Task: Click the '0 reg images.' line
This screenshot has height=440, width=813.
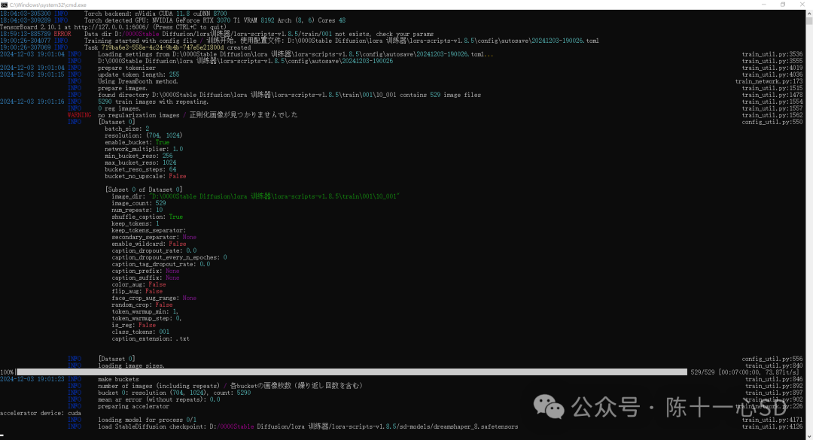Action: pos(119,108)
